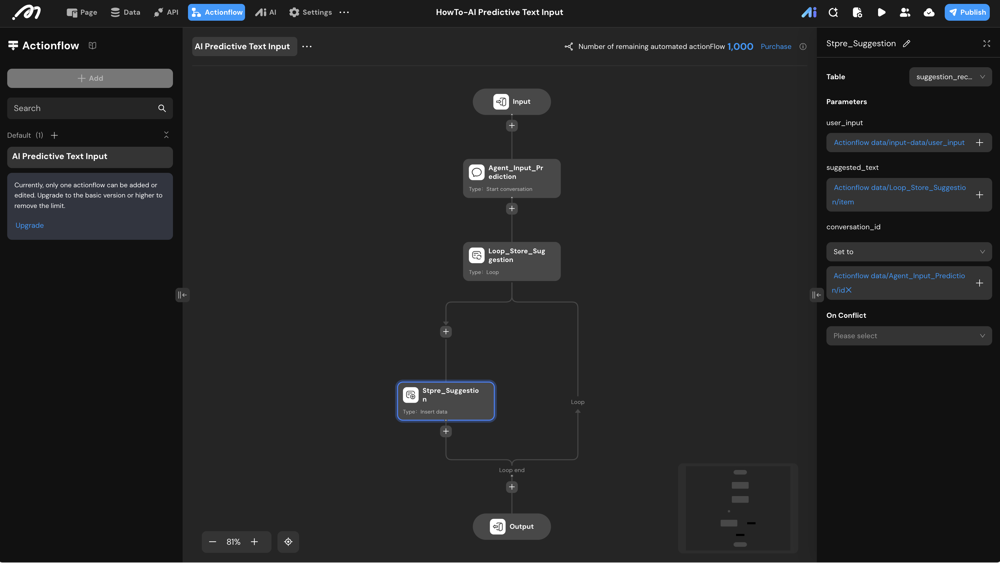The image size is (1000, 563).
Task: Click the info icon next to Purchase
Action: (x=803, y=47)
